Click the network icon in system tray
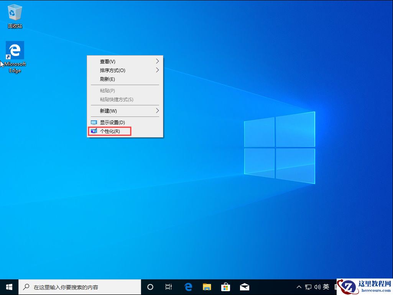 point(308,287)
